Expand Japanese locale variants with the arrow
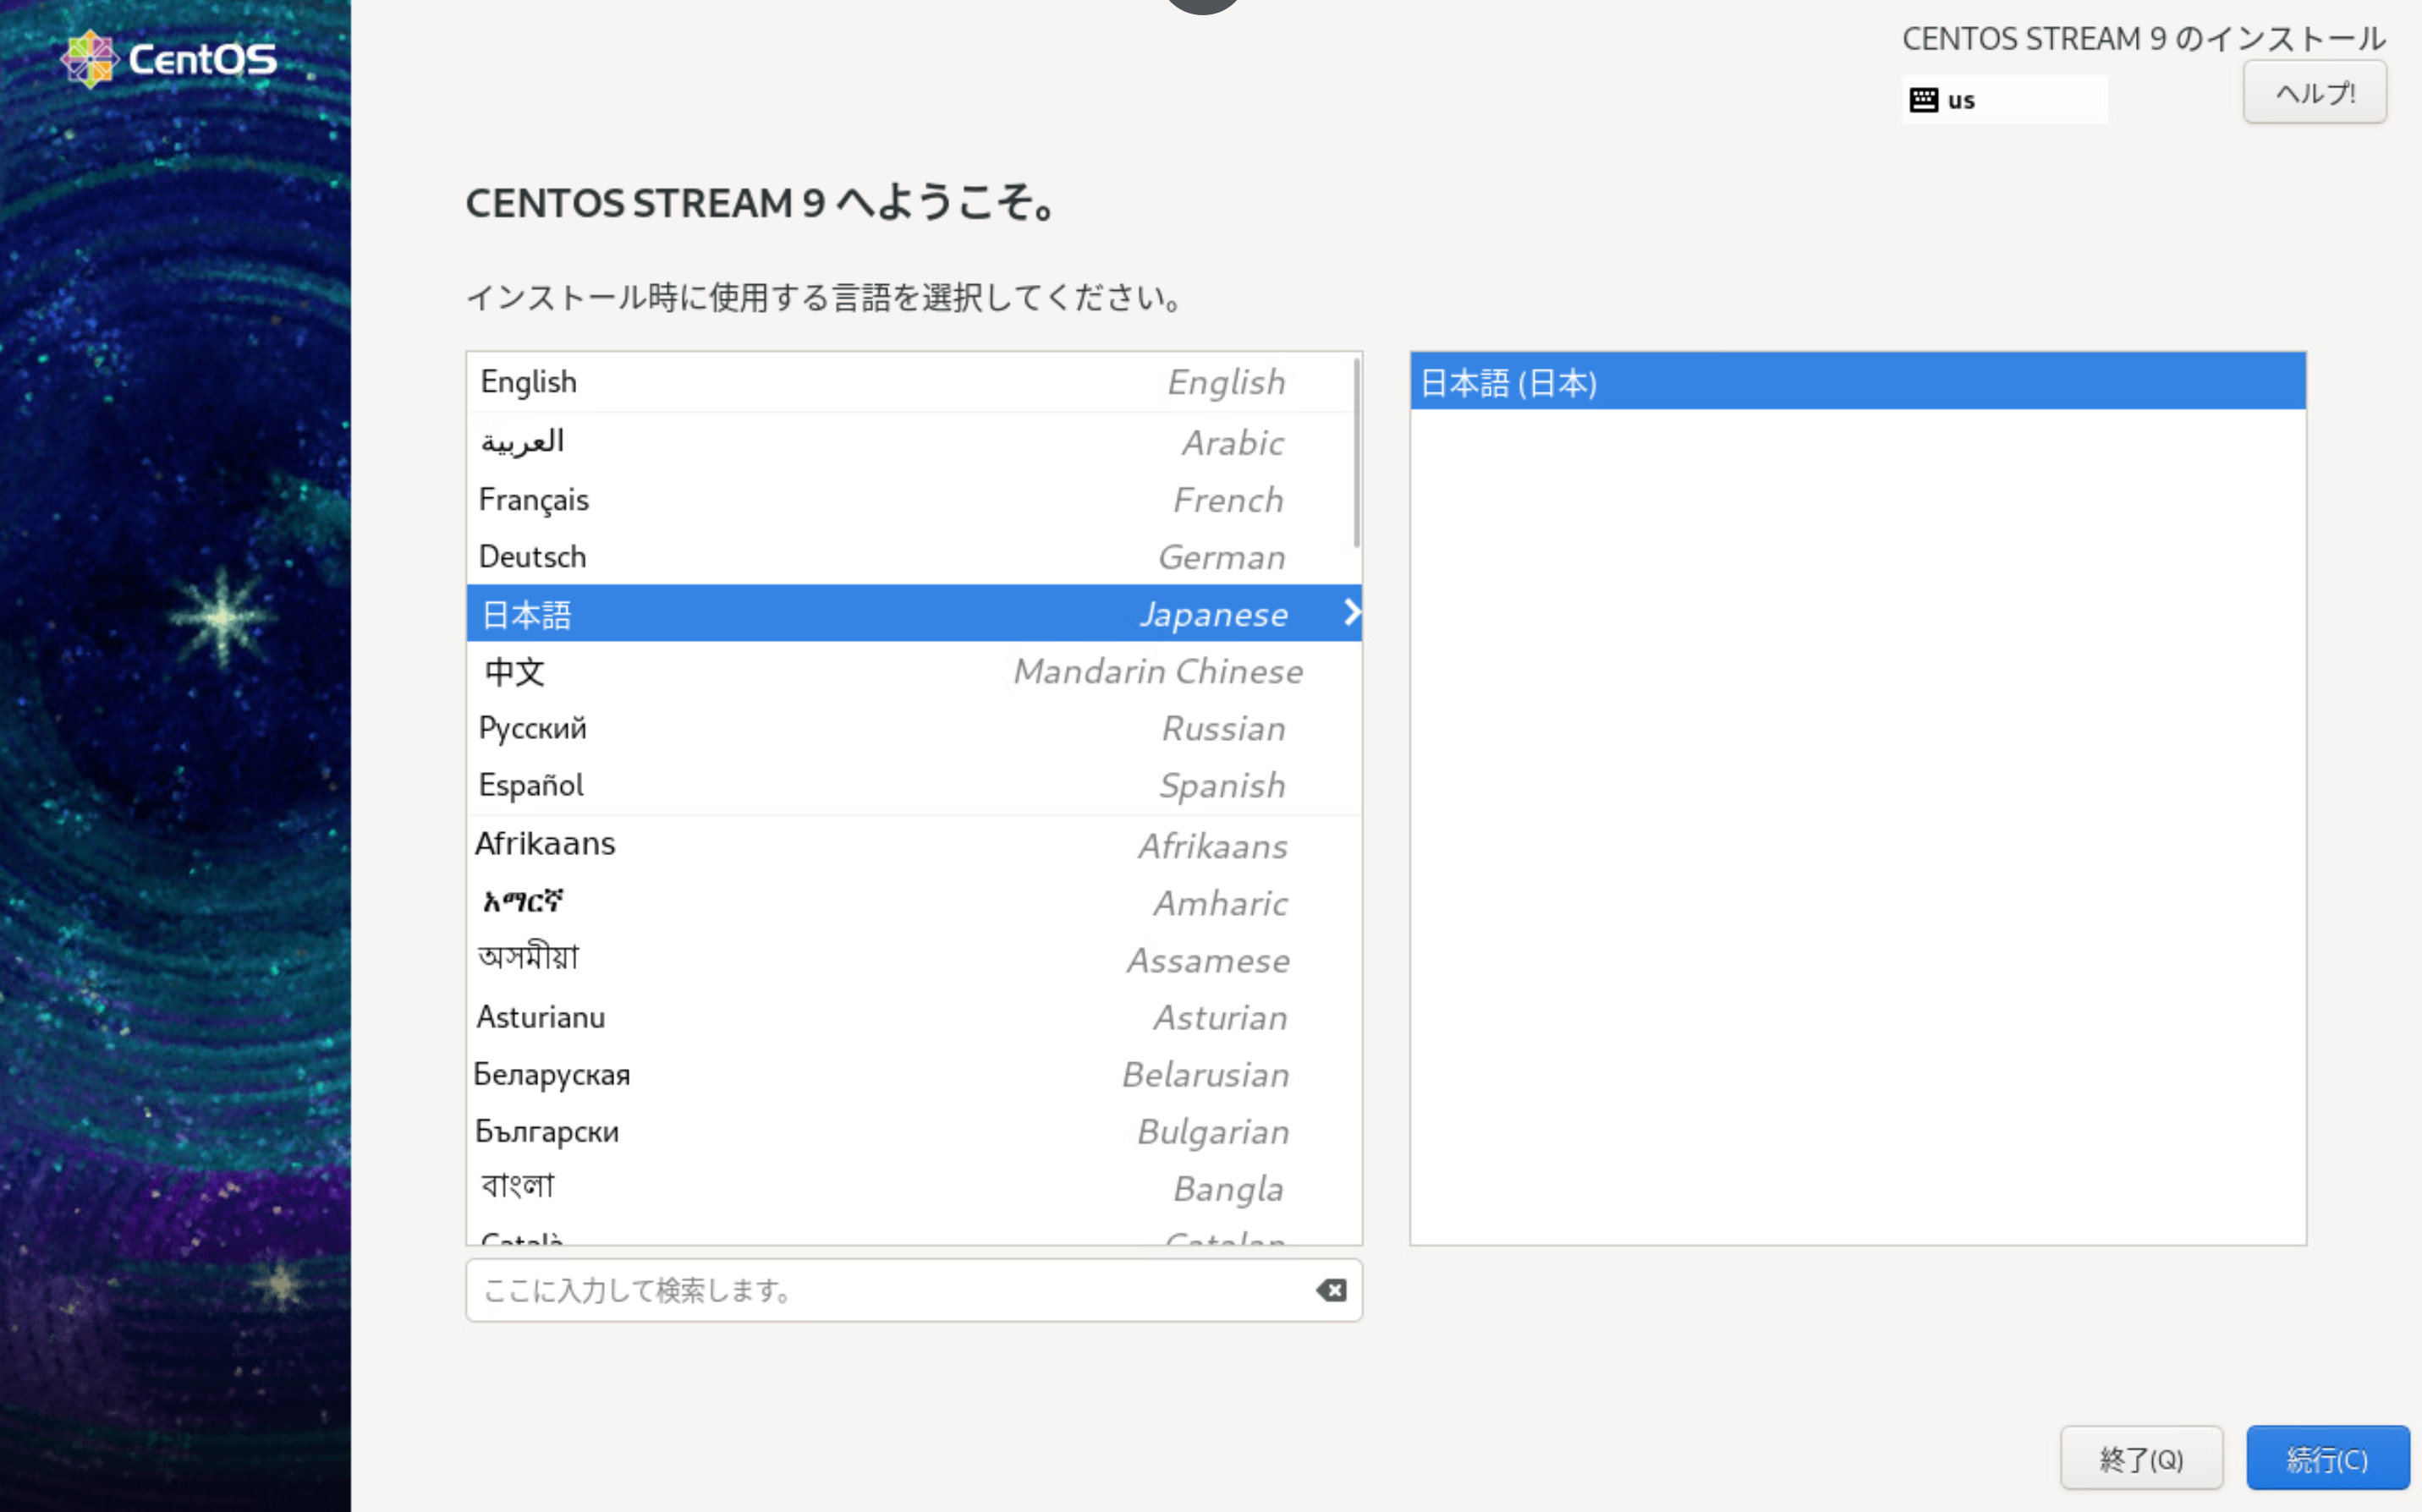Image resolution: width=2422 pixels, height=1512 pixels. [1353, 613]
